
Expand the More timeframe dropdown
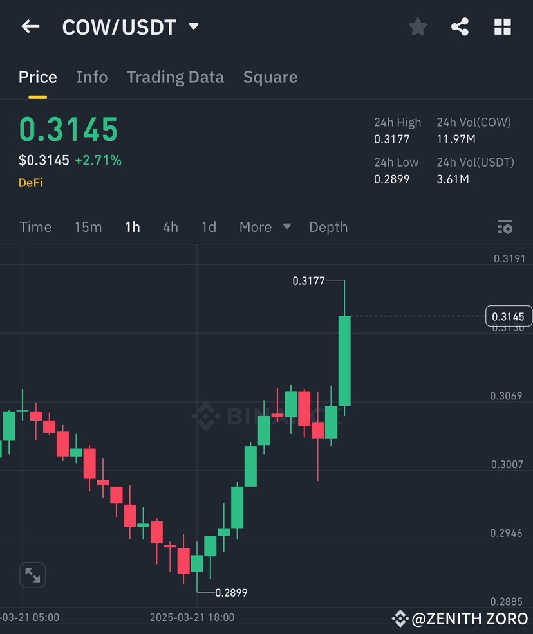265,227
